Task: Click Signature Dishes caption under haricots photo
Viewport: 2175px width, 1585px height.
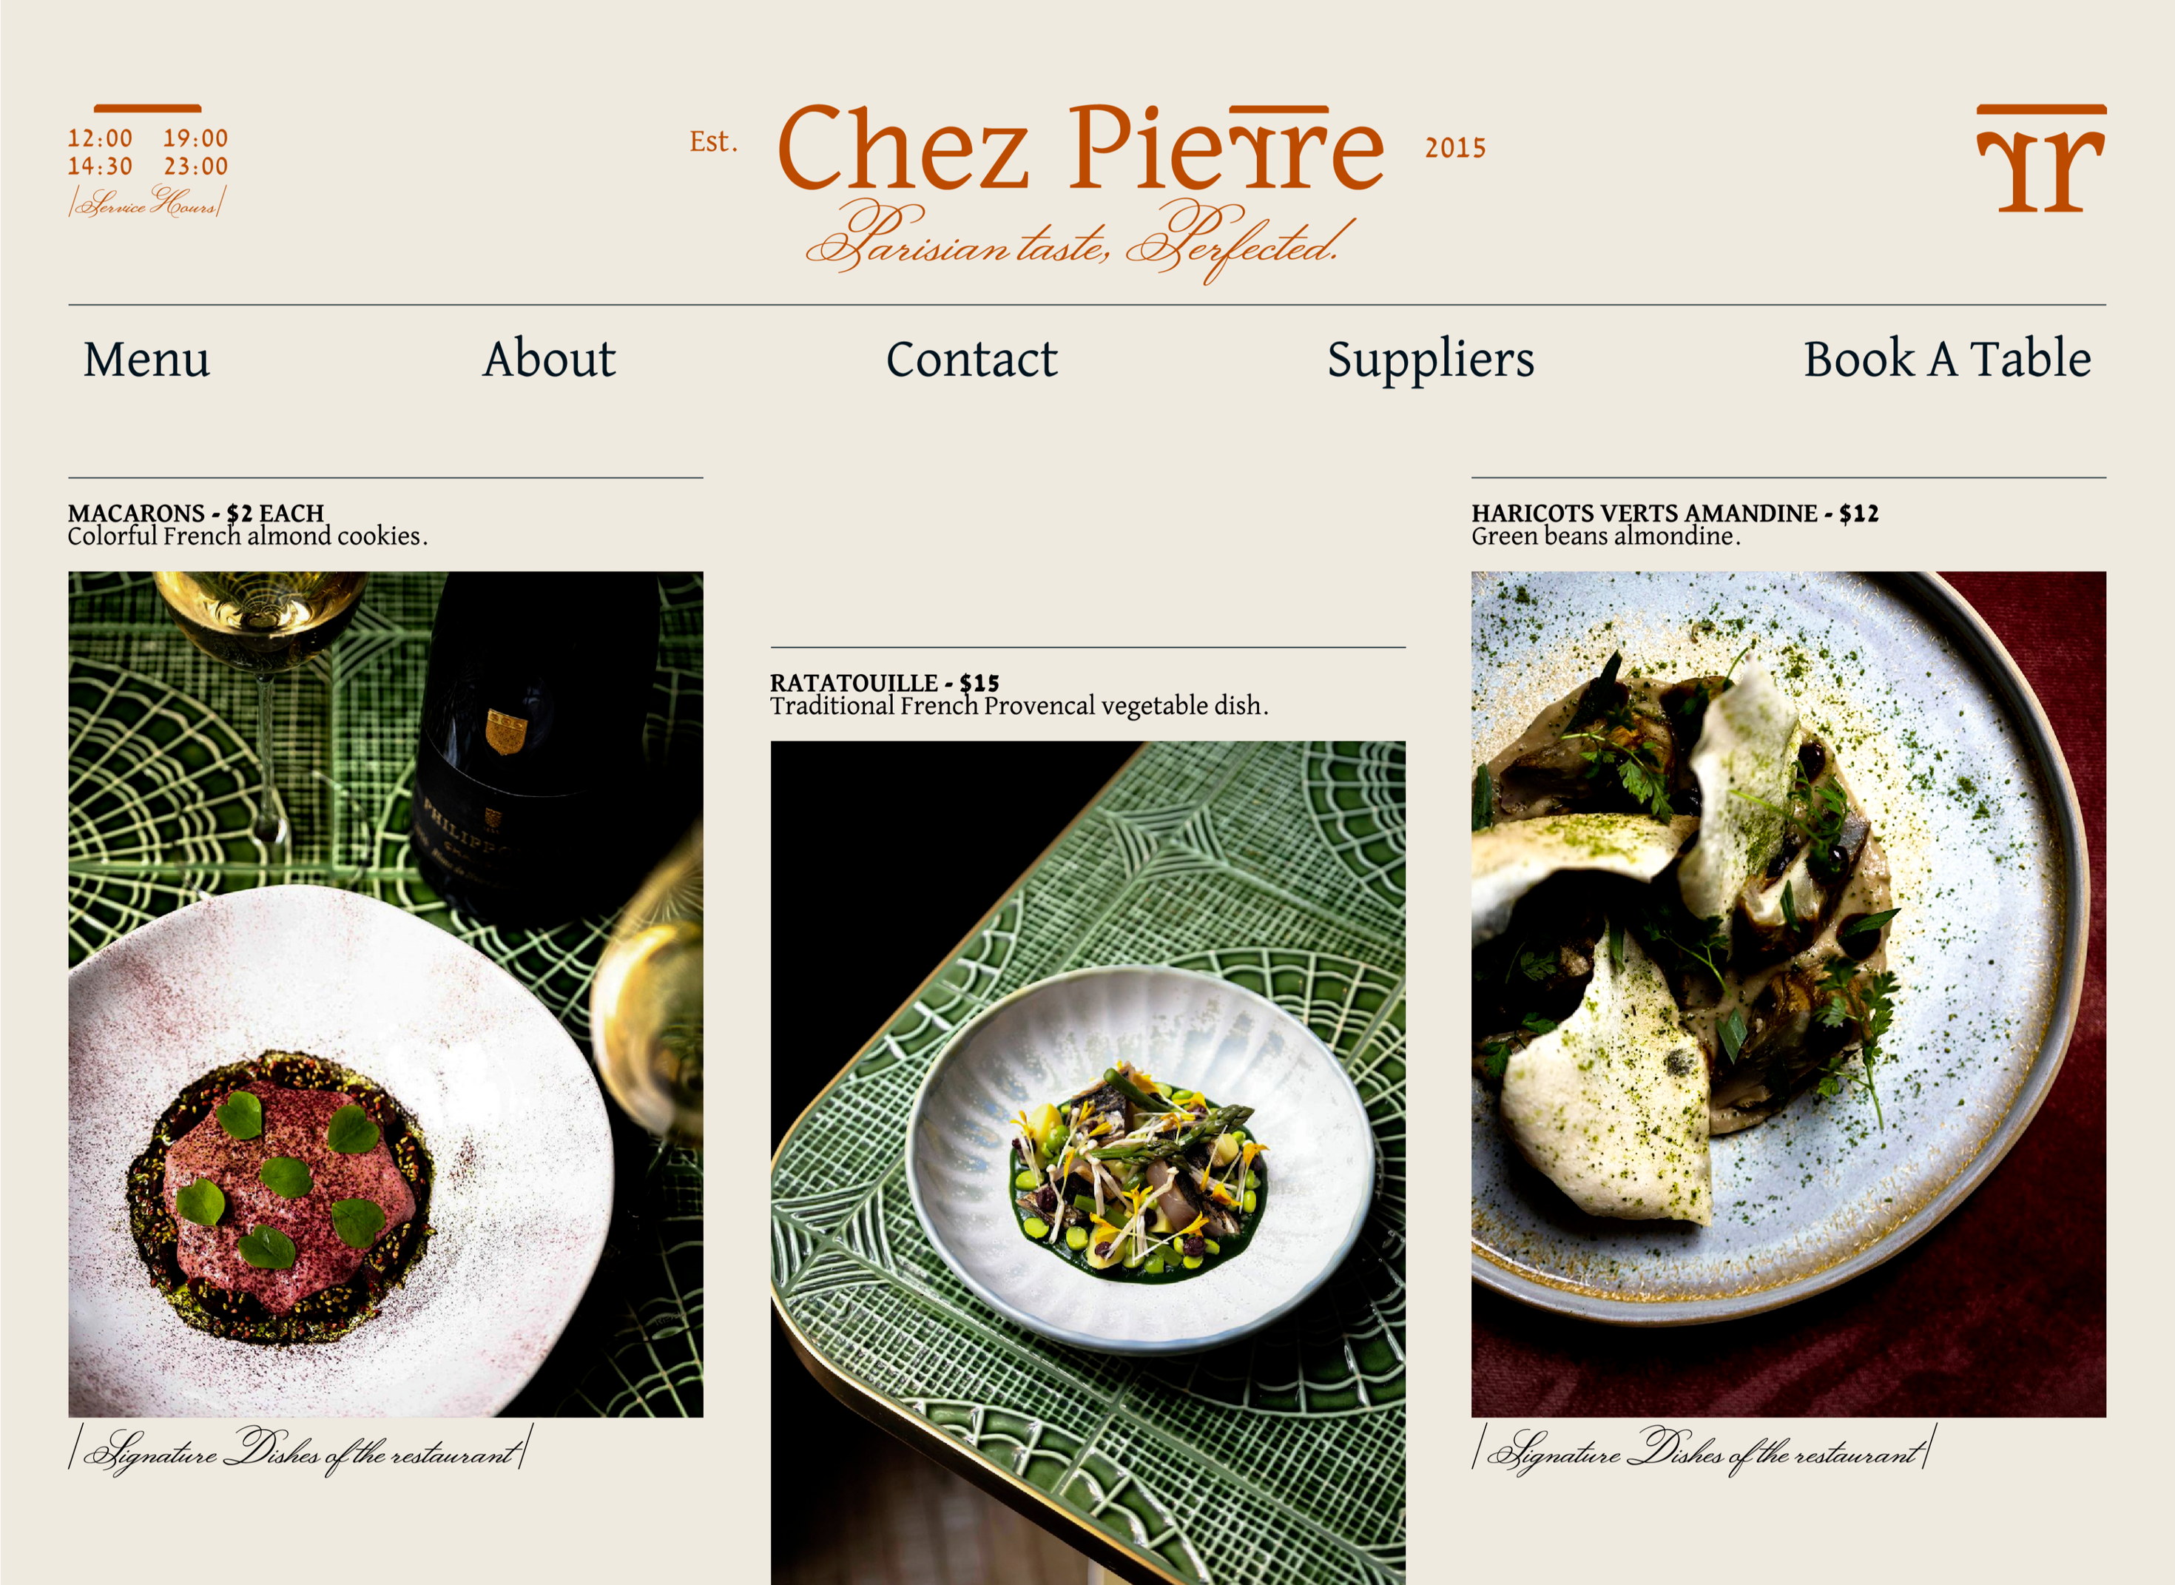Action: (1704, 1450)
